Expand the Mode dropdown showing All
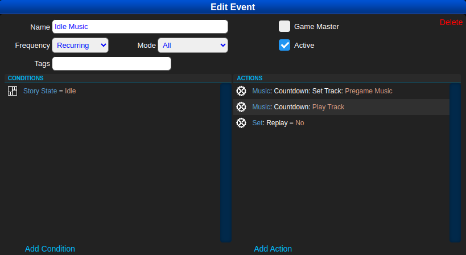Image resolution: width=466 pixels, height=255 pixels. coord(193,45)
